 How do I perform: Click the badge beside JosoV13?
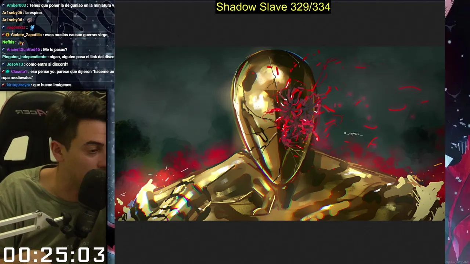(3, 64)
